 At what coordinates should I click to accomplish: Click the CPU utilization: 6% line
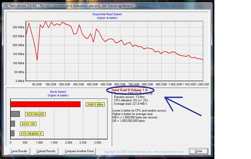click(131, 100)
